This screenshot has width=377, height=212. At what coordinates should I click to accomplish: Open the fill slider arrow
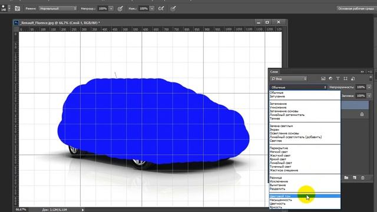(x=369, y=95)
